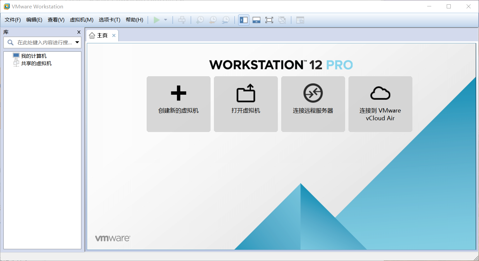The height and width of the screenshot is (261, 479).
Task: Open the snapshot manager wrench-clock icon
Action: click(x=226, y=20)
